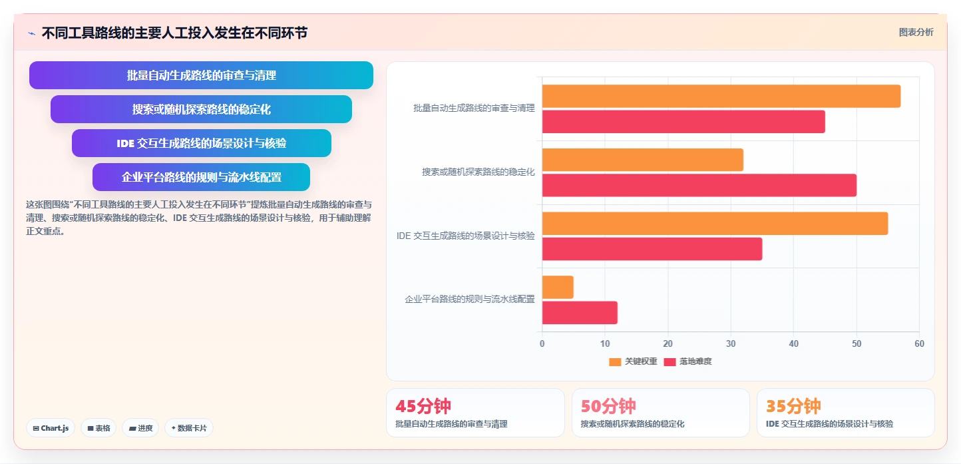
Task: Select the 企业平台路线的规则与流水线配置 funnel bar
Action: [201, 177]
